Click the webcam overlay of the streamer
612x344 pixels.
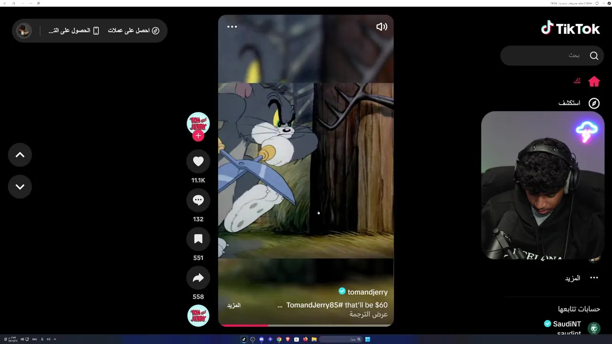click(x=543, y=185)
